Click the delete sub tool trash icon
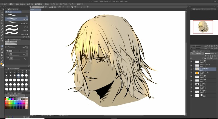 tap(29, 37)
